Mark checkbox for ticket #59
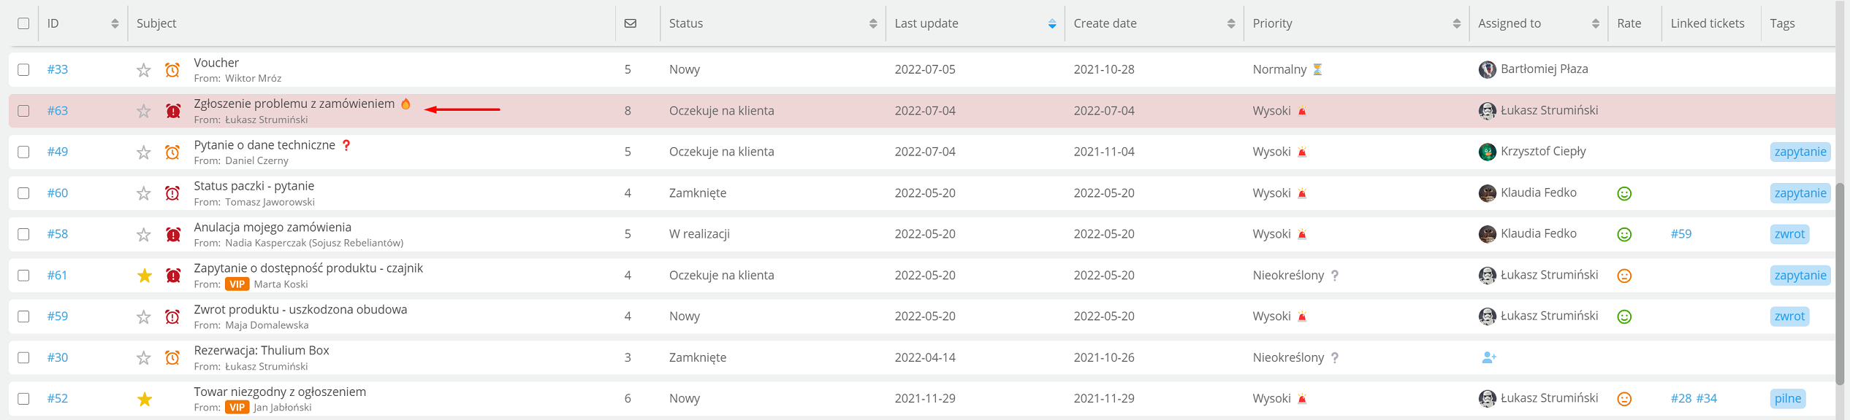This screenshot has height=420, width=1850. point(23,316)
